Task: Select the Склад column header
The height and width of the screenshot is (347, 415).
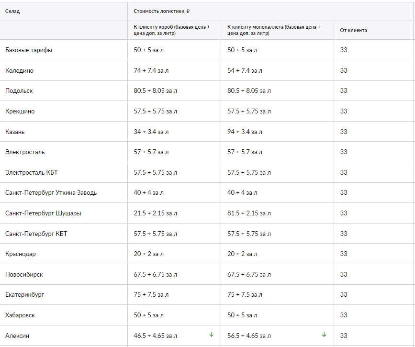Action: coord(12,11)
